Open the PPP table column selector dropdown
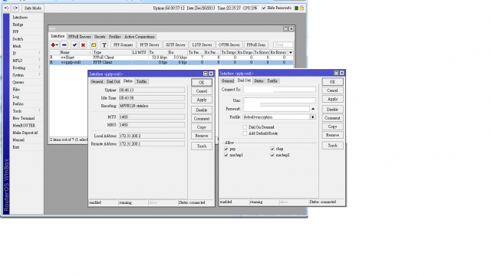This screenshot has width=491, height=276. click(x=291, y=53)
